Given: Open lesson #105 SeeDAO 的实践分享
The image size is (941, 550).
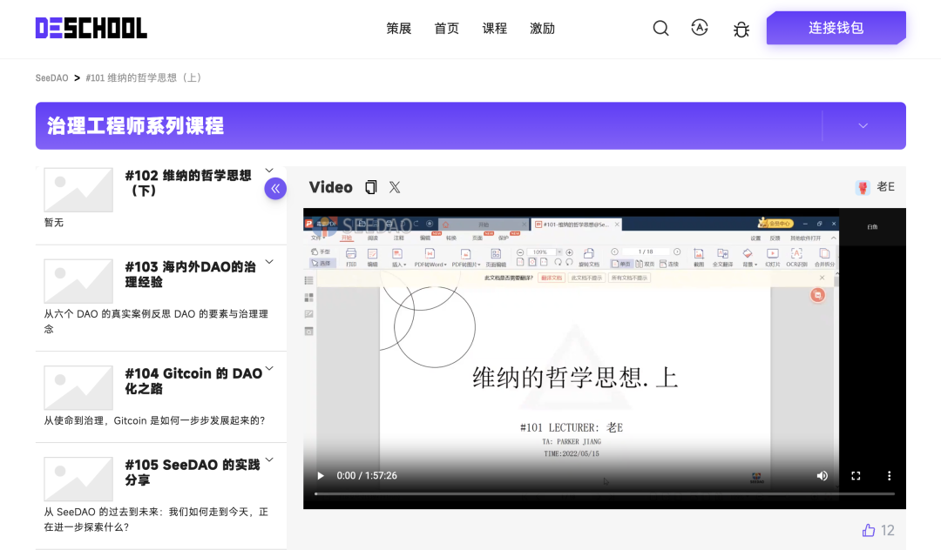Looking at the screenshot, I should coord(192,473).
